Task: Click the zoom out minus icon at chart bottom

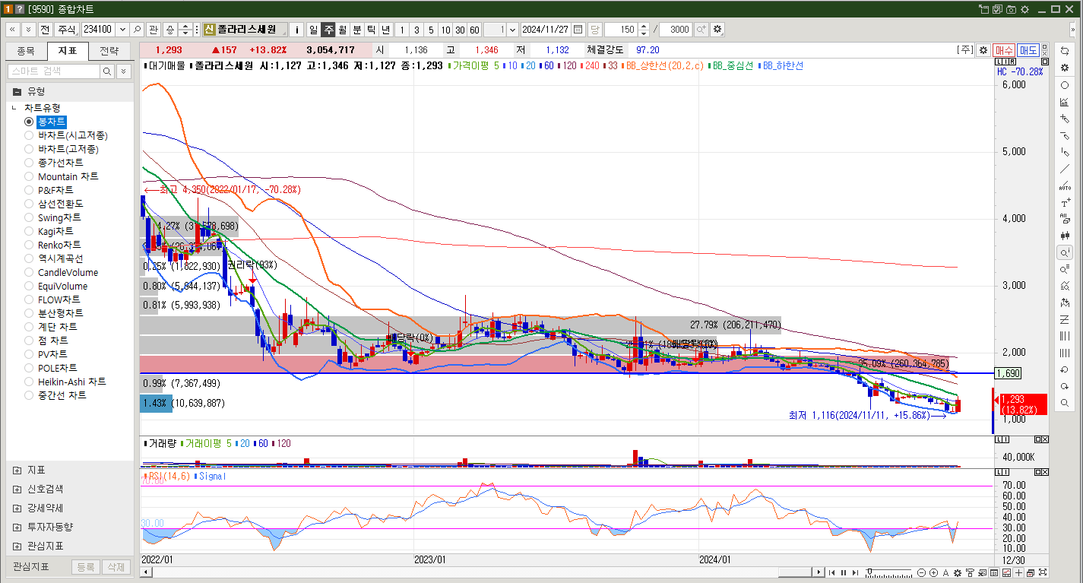Action: point(922,572)
